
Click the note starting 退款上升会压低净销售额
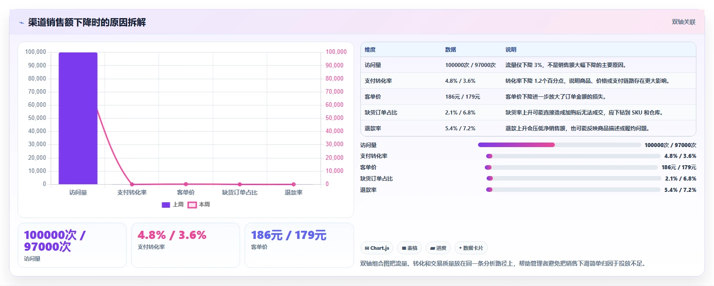pyautogui.click(x=578, y=129)
